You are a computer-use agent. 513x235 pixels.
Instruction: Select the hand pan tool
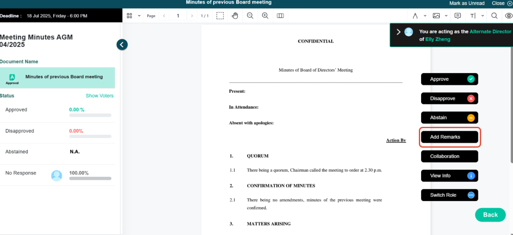click(x=235, y=16)
